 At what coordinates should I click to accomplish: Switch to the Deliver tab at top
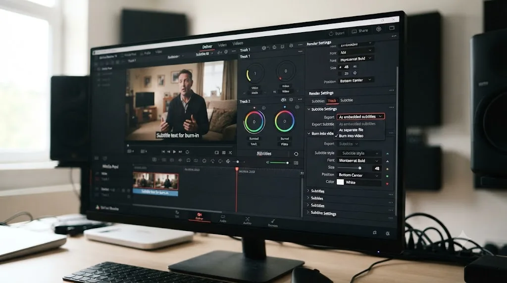click(207, 47)
